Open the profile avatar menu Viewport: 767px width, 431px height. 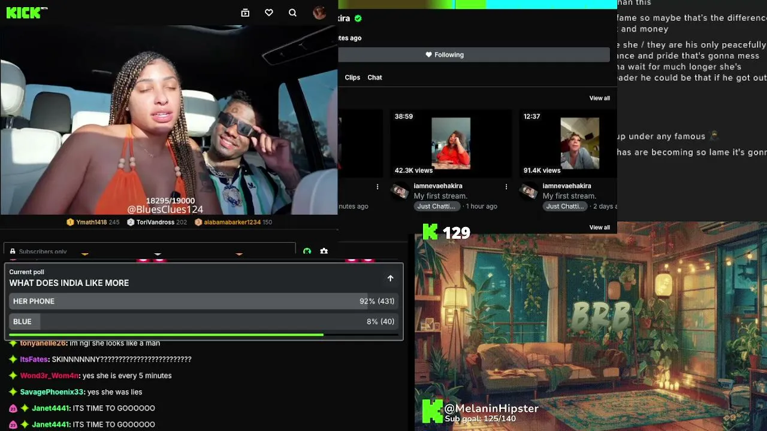coord(319,13)
